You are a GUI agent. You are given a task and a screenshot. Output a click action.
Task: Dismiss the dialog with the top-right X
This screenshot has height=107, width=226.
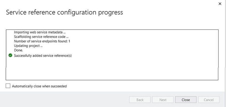[x=220, y=4]
